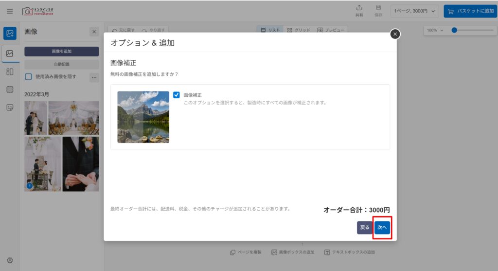498x271 pixels.
Task: Open the stickers panel icon in sidebar
Action: coord(10,108)
